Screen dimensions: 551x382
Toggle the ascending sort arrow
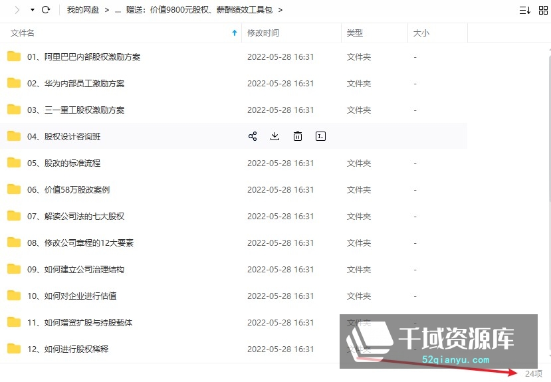(x=235, y=33)
